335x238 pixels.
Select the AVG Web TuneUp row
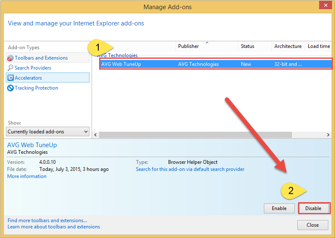tap(216, 64)
